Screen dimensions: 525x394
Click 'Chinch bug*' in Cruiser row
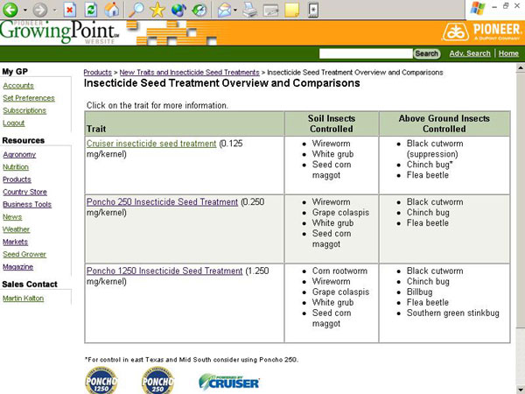(x=430, y=165)
